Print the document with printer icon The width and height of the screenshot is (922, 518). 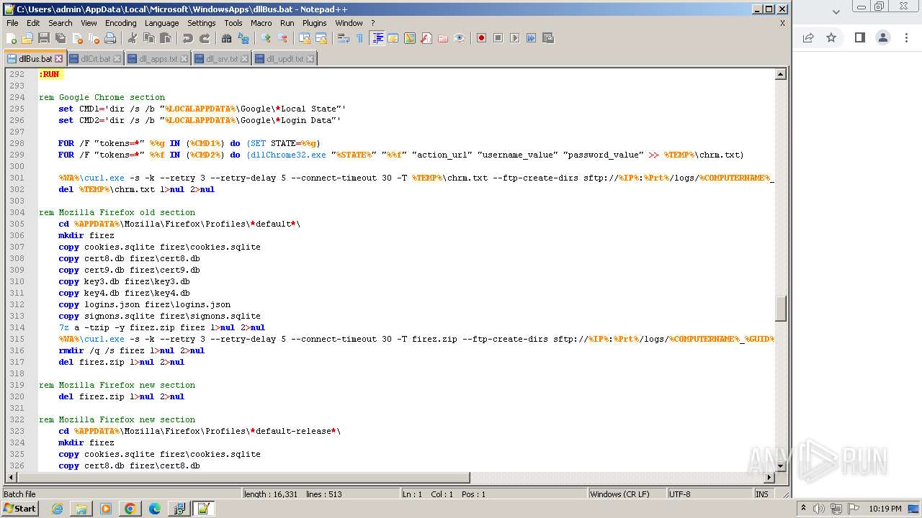coord(110,38)
